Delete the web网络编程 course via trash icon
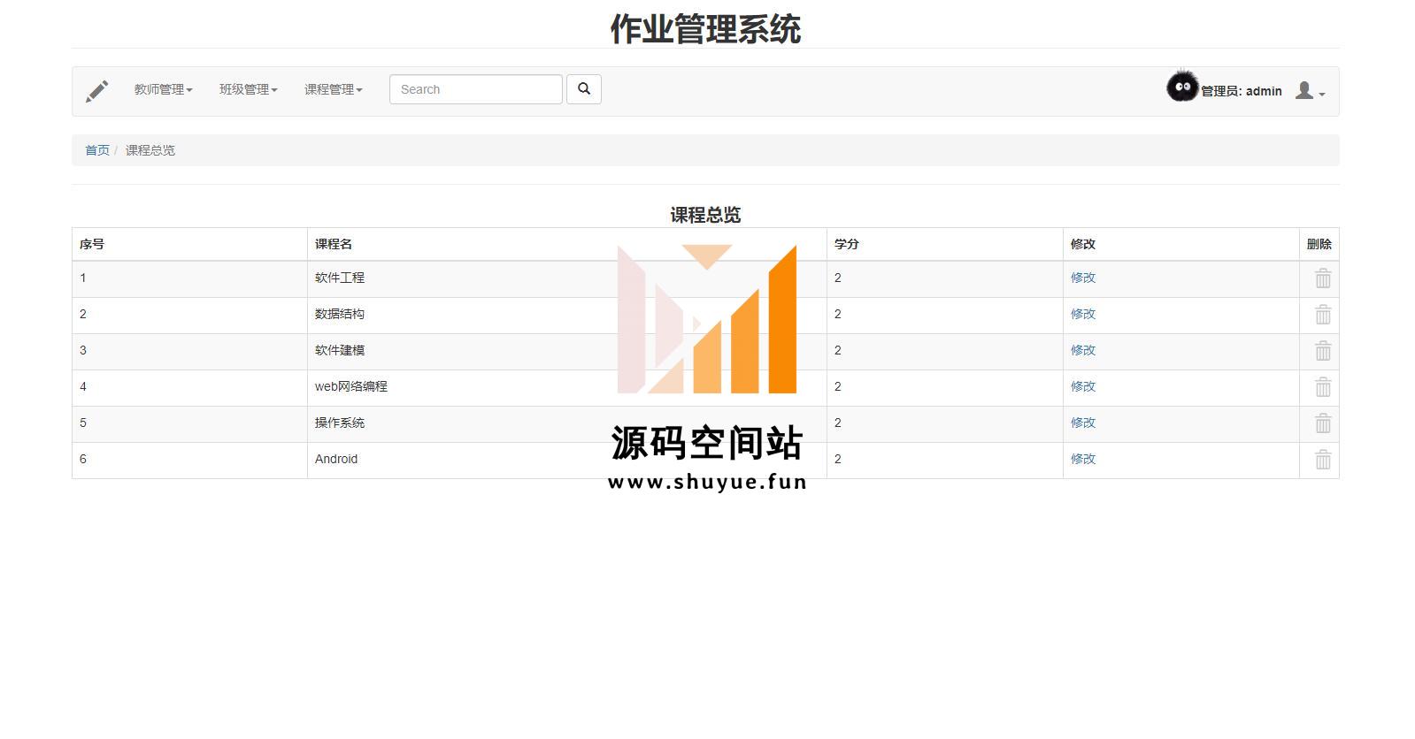Screen dimensions: 1415x739 [x=1323, y=387]
